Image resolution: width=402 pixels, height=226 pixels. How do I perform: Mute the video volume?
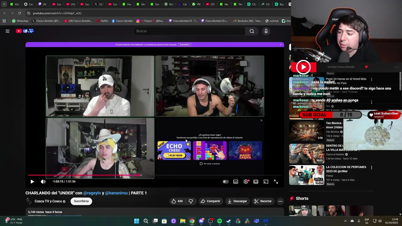[43, 181]
